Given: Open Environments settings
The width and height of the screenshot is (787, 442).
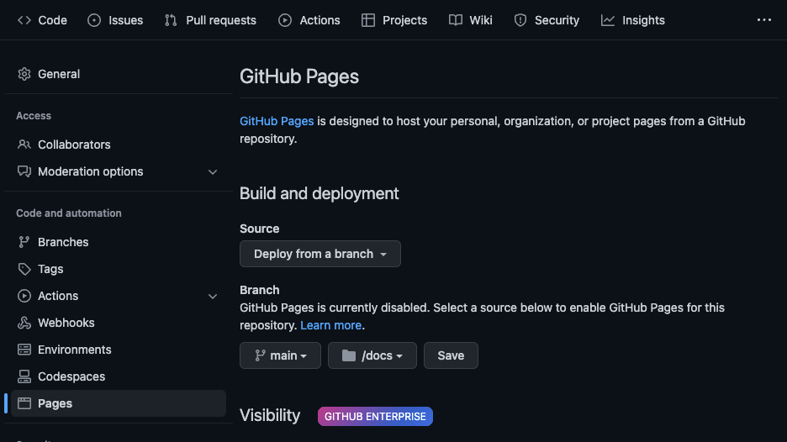Looking at the screenshot, I should (119, 350).
